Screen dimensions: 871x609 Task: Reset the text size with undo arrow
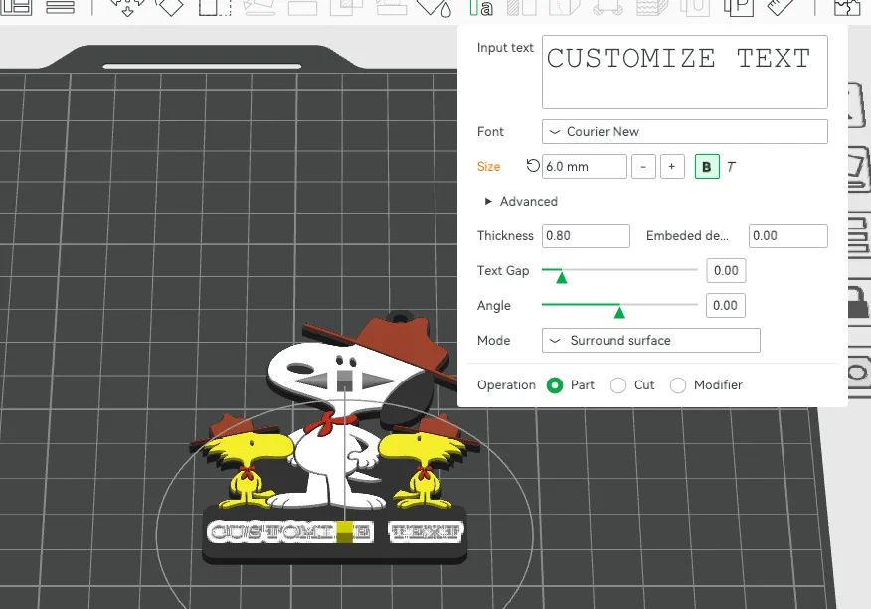(532, 166)
